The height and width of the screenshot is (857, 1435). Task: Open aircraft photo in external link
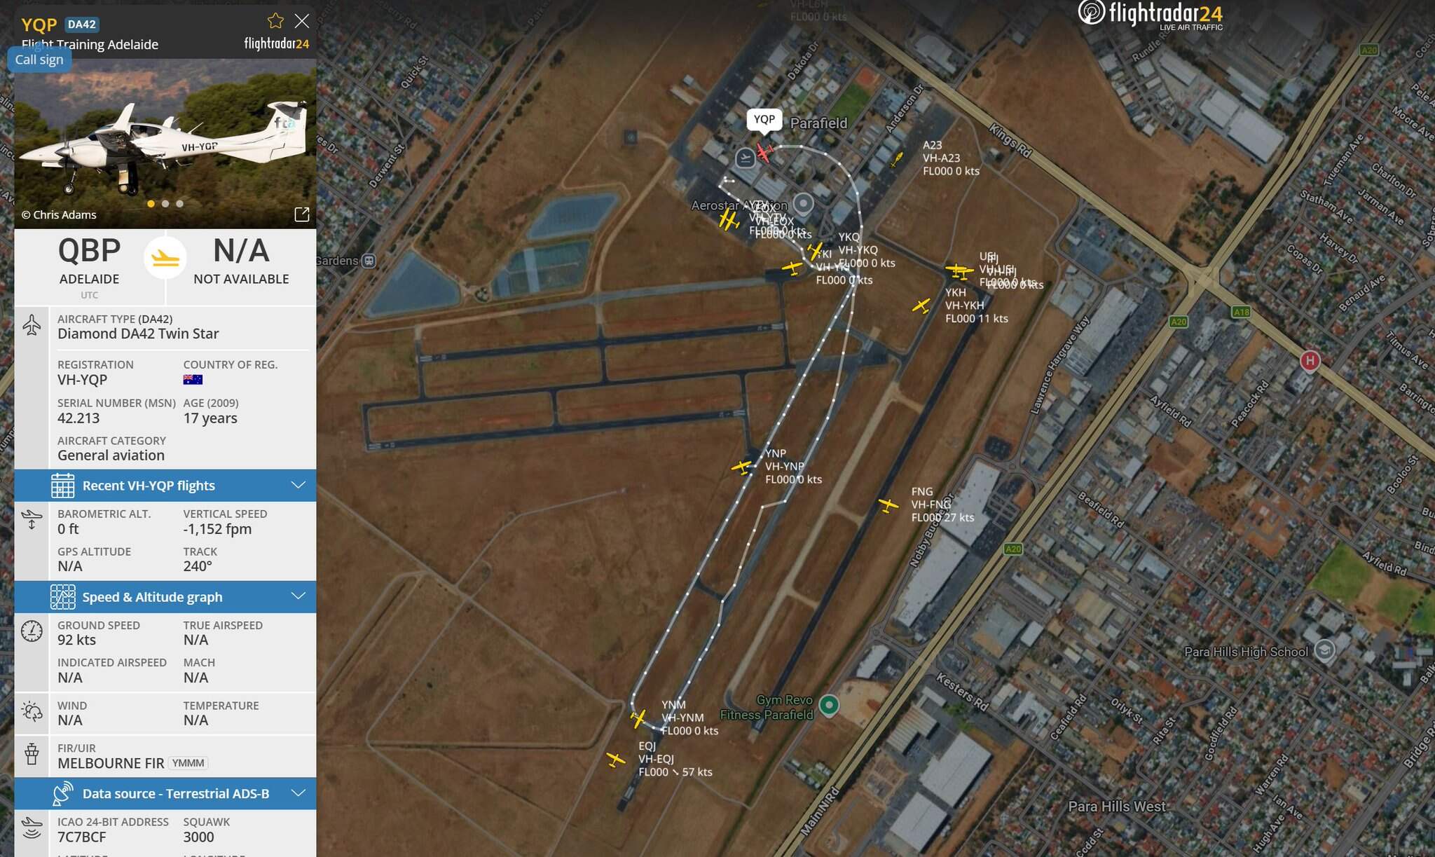(302, 214)
